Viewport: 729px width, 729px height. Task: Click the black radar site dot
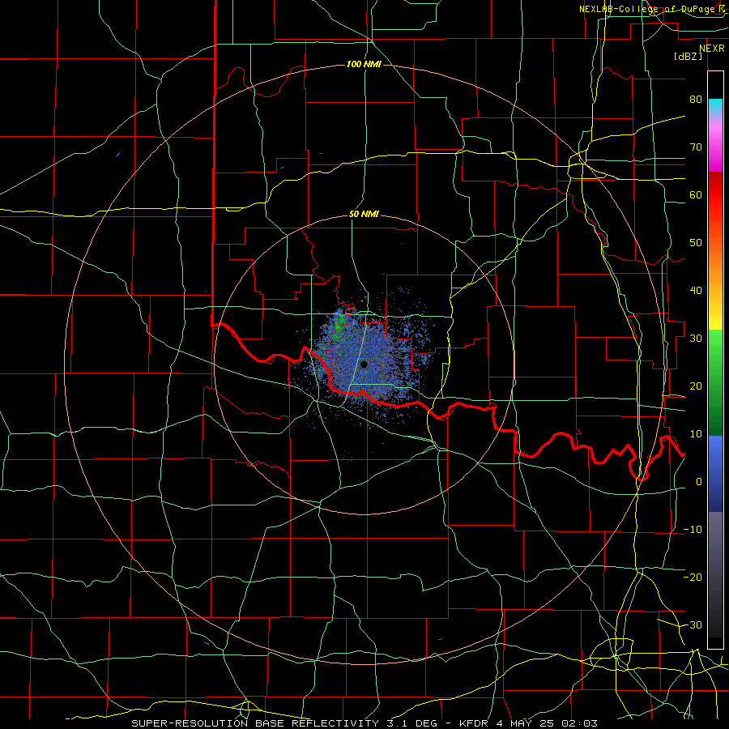click(364, 364)
